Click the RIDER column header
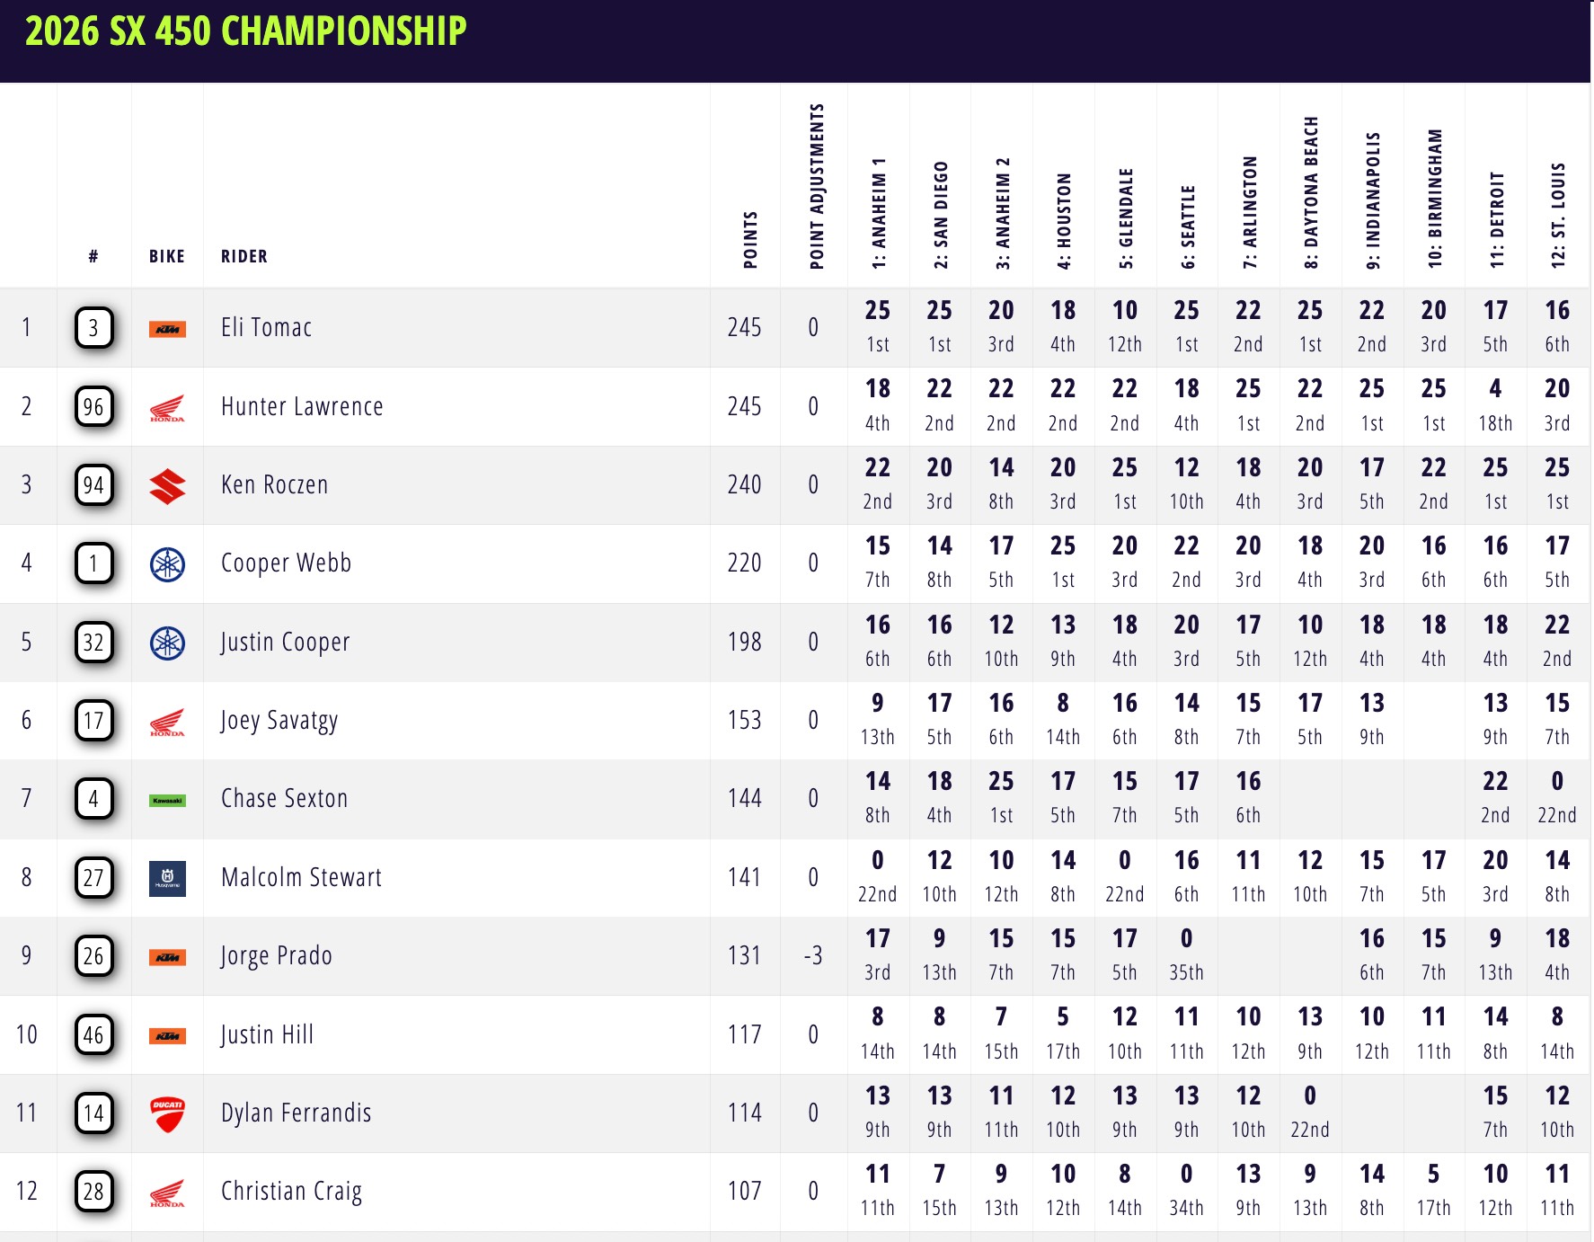1594x1242 pixels. click(244, 257)
